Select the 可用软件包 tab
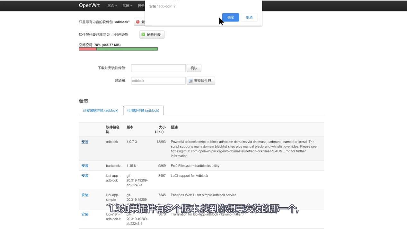The height and width of the screenshot is (229, 407). (x=143, y=110)
